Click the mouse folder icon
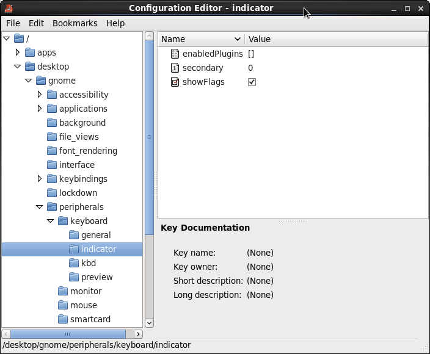The width and height of the screenshot is (430, 354). click(x=63, y=305)
